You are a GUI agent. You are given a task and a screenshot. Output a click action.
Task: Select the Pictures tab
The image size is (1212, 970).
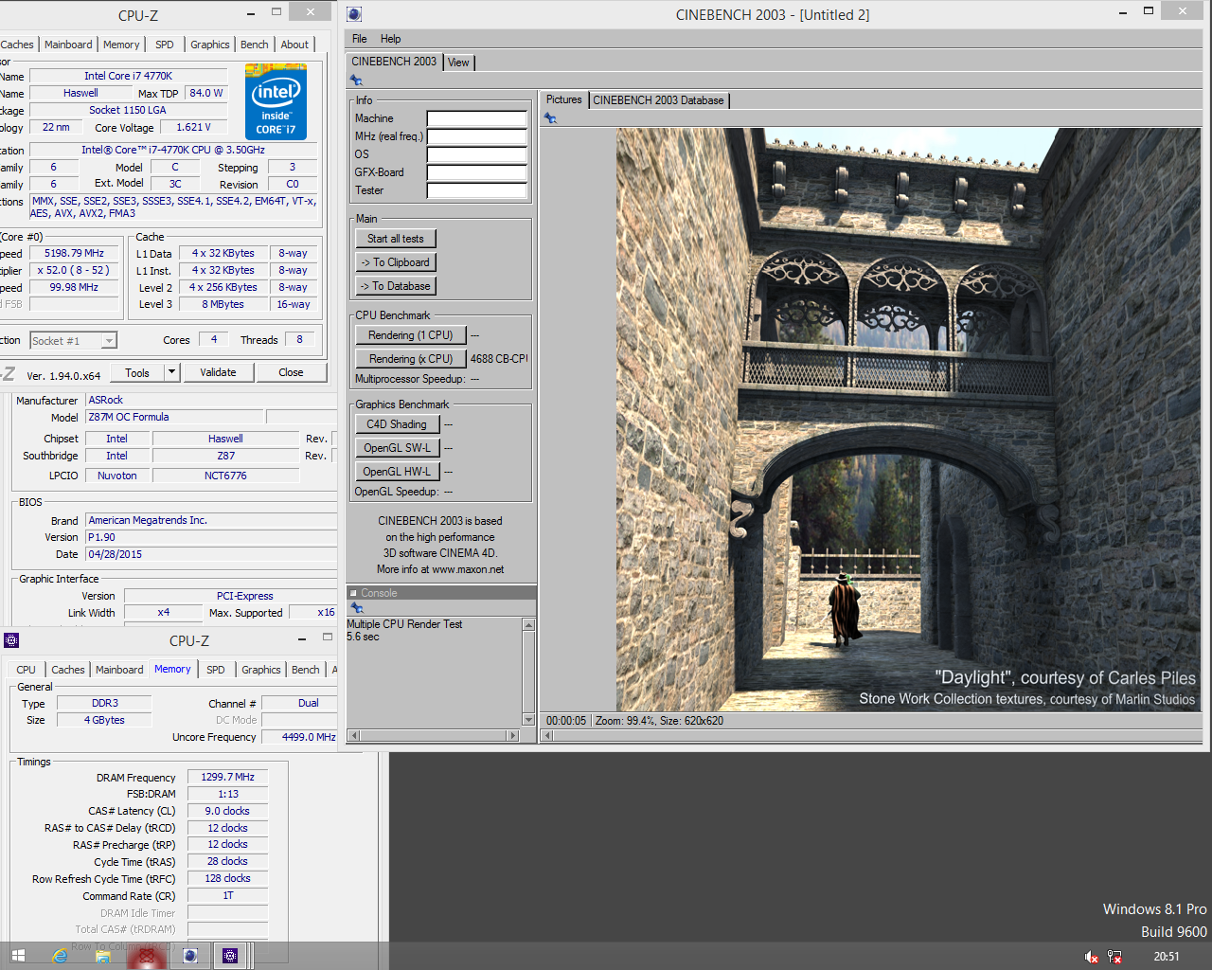(x=563, y=99)
